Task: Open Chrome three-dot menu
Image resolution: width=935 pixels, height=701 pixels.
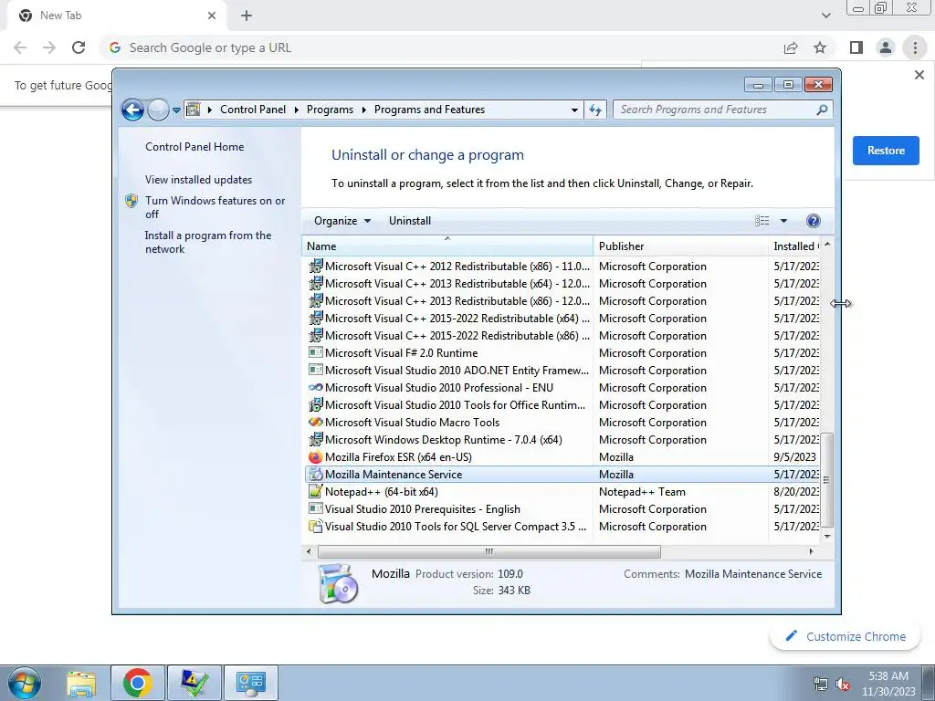Action: tap(915, 47)
